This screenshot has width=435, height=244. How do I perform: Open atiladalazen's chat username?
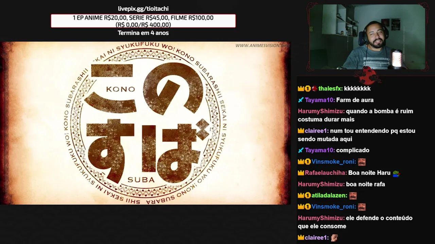pos(329,196)
